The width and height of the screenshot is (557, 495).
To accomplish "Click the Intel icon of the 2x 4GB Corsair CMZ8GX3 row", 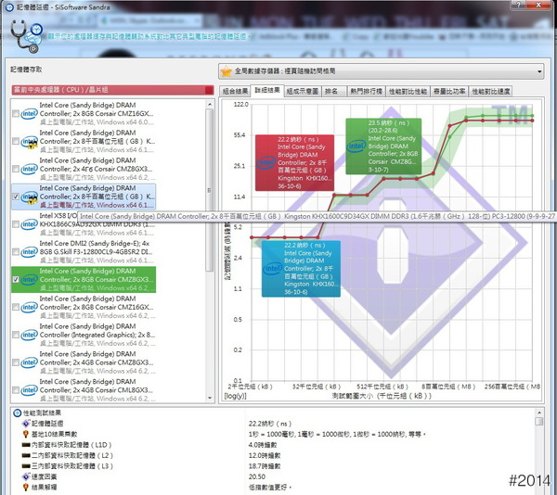I will click(29, 362).
